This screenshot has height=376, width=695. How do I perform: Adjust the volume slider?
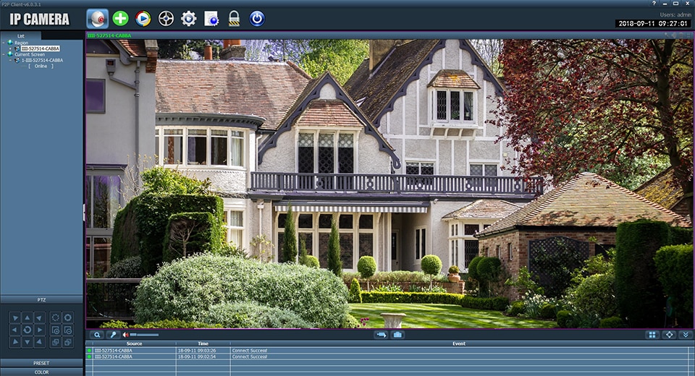(x=145, y=335)
